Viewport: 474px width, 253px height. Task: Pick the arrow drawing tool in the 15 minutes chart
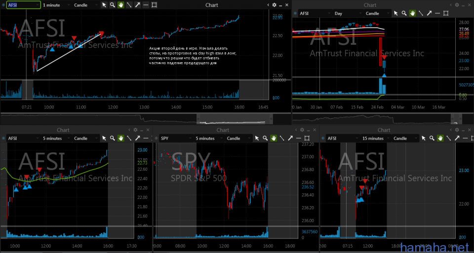pos(457,138)
